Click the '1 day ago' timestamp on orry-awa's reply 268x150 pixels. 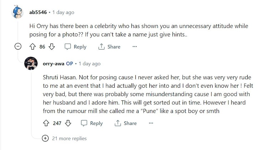(x=89, y=64)
